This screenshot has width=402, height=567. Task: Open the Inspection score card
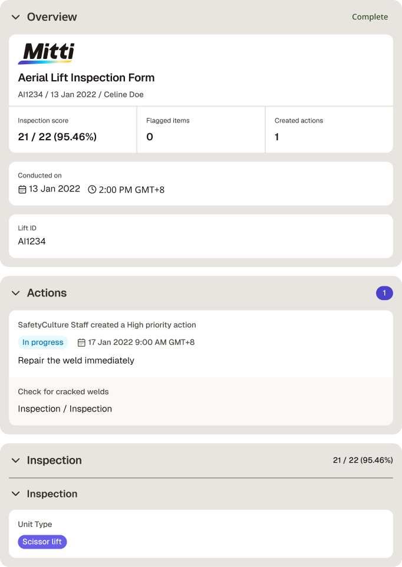click(73, 130)
